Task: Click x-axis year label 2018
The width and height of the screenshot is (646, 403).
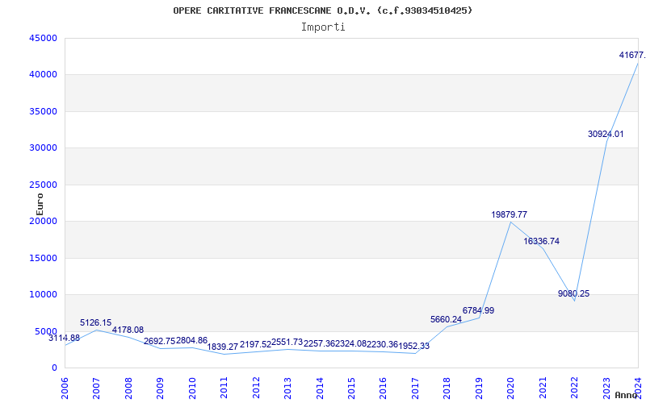Action: 447,389
